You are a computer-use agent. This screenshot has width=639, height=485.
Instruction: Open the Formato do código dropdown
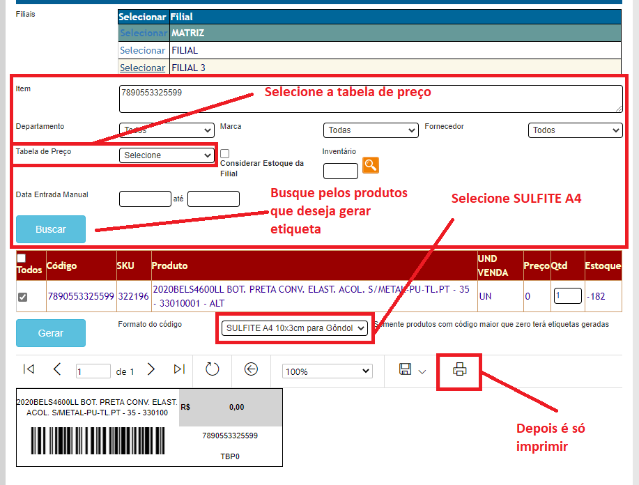[294, 328]
